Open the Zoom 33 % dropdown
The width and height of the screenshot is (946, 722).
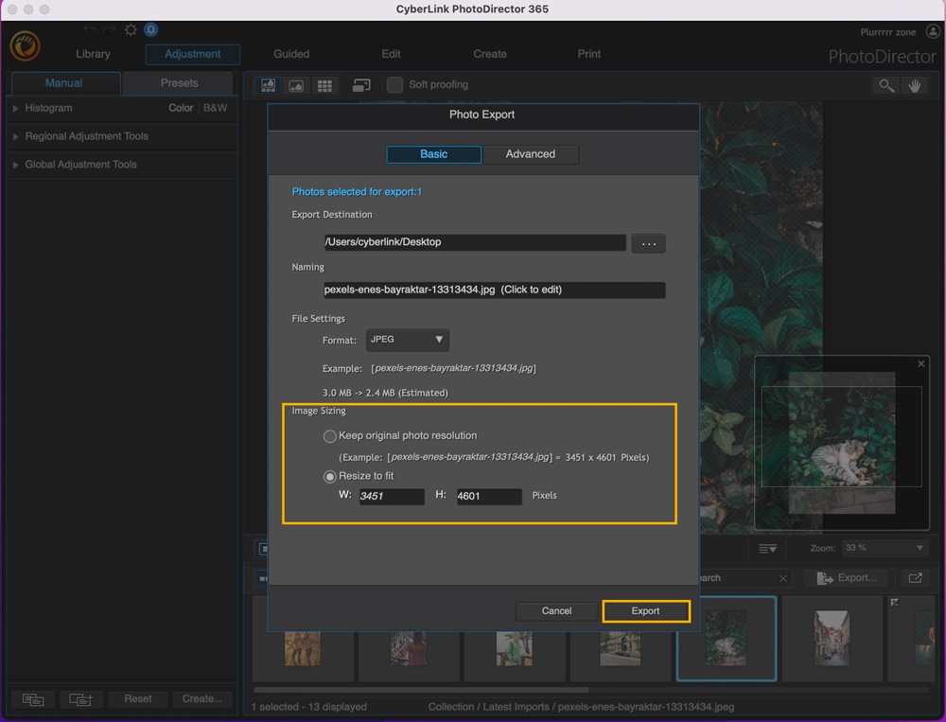click(884, 548)
